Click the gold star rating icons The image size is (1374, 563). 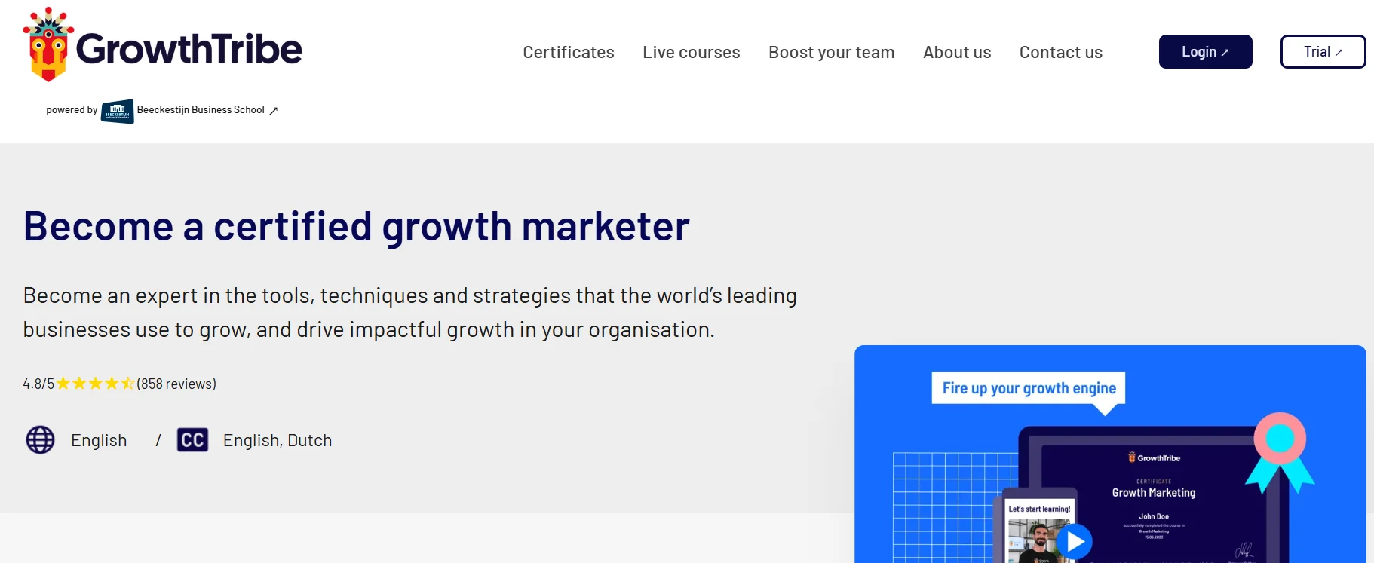(x=95, y=384)
